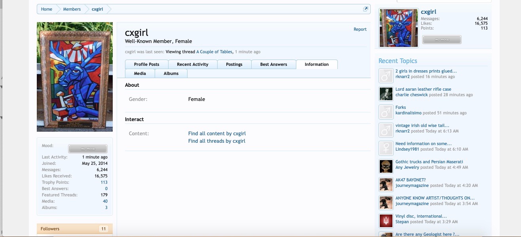Click kardinalisimo avatar next to Forks
This screenshot has height=237, width=521.
(x=386, y=112)
